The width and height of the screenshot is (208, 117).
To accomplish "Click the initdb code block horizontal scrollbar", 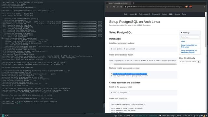I will pos(145,64).
